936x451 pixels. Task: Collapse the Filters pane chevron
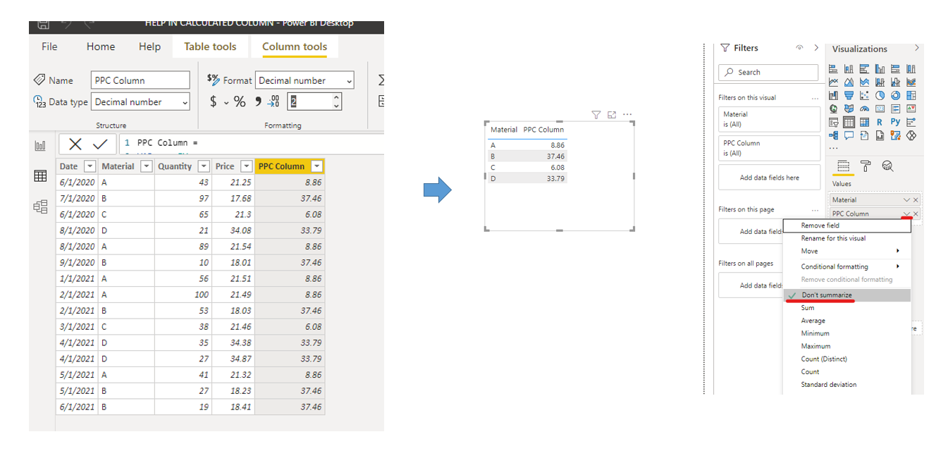(816, 48)
